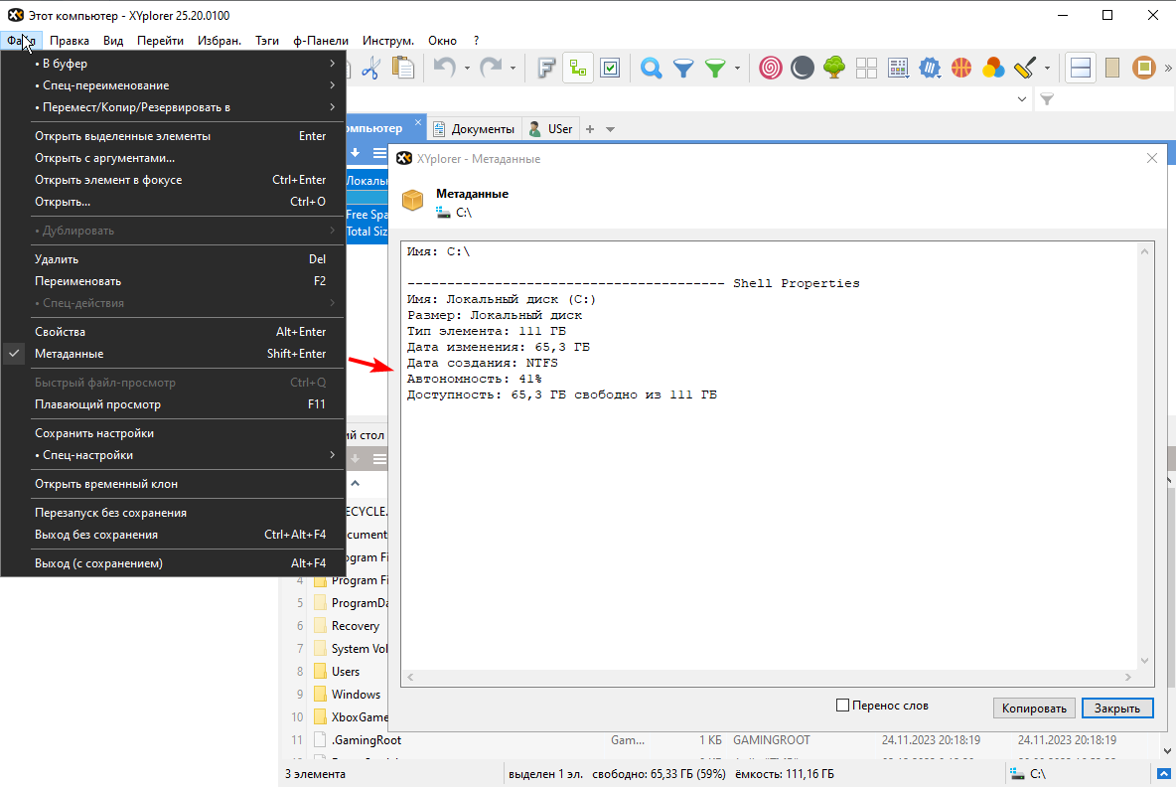Open the Инструм. menu
This screenshot has width=1176, height=787.
click(x=387, y=41)
